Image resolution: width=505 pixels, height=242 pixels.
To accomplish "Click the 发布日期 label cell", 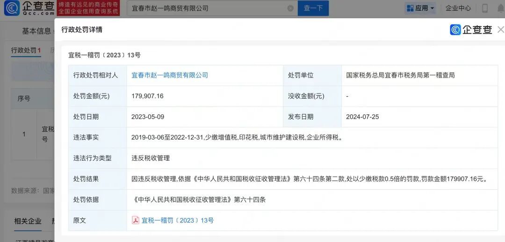I will click(x=312, y=117).
